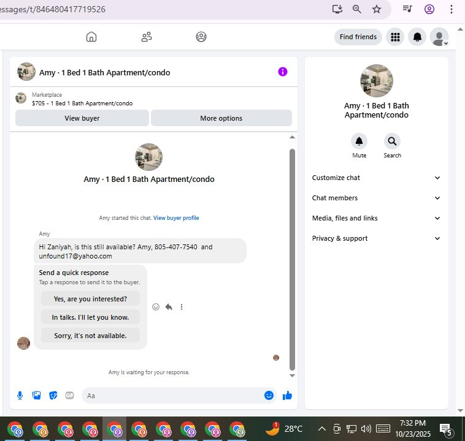Viewport: 465px width, 441px height.
Task: Bookmark the page with the star icon
Action: [x=376, y=9]
